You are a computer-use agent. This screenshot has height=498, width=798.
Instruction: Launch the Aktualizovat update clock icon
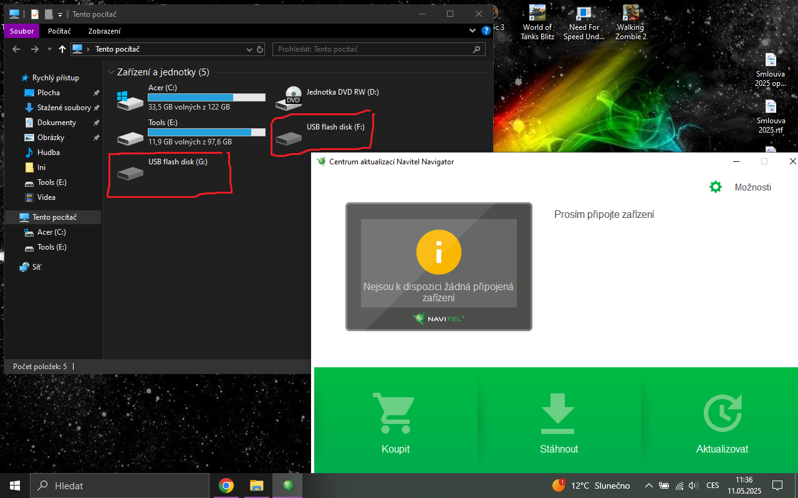723,413
